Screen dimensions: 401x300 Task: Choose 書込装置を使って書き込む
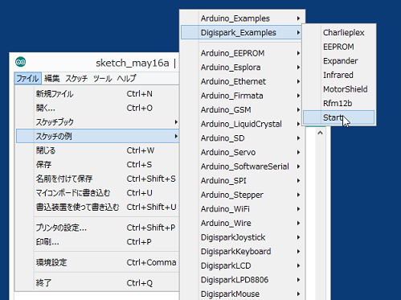click(97, 208)
